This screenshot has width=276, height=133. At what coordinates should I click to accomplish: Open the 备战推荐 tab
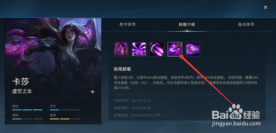tap(246, 24)
